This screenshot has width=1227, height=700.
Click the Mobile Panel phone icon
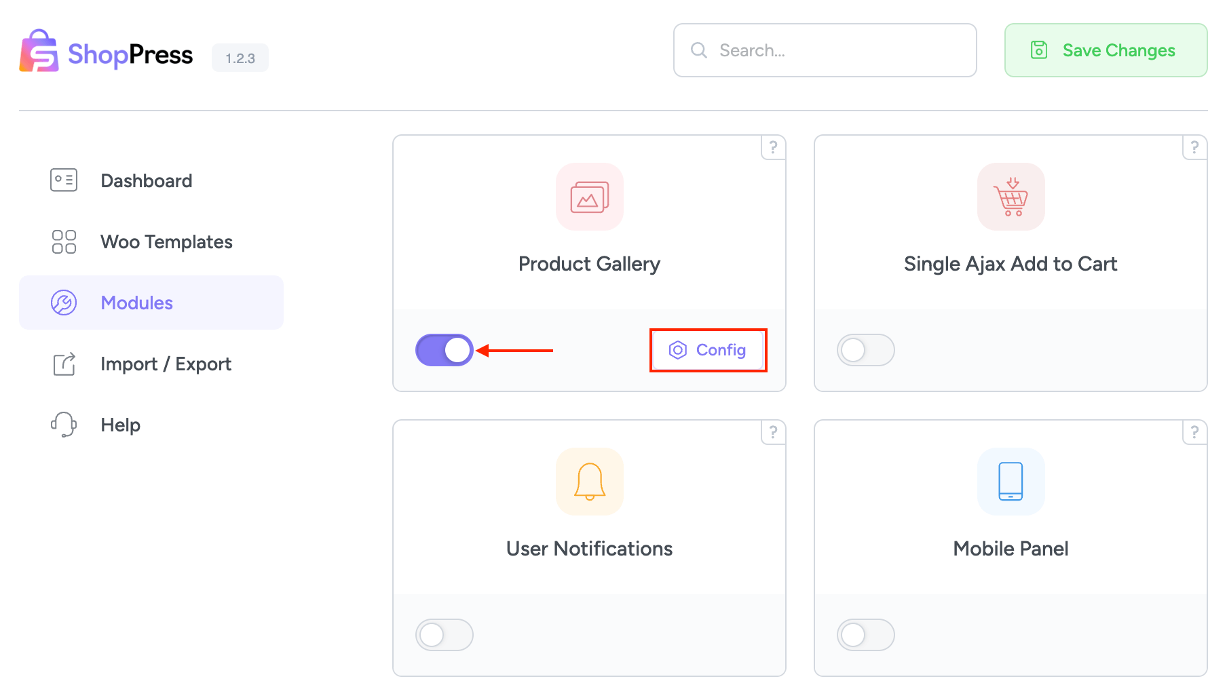(x=1011, y=482)
